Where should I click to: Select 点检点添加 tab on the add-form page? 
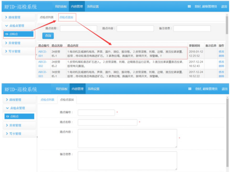pyautogui.click(x=67, y=100)
